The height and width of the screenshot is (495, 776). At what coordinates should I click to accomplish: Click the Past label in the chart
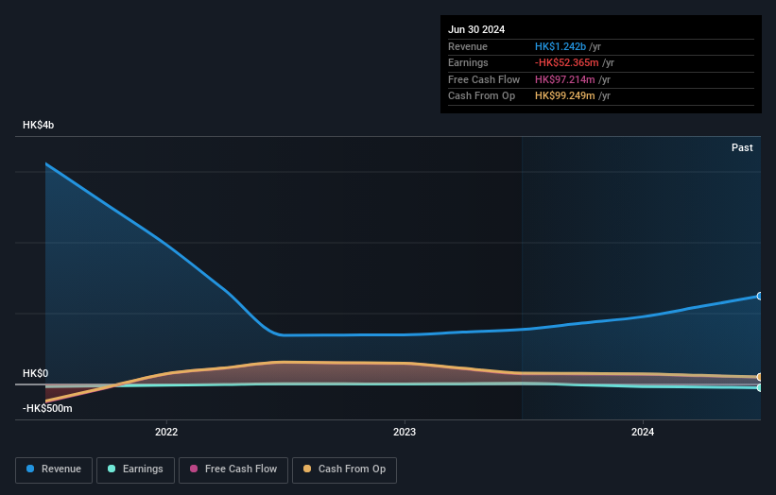tap(742, 148)
